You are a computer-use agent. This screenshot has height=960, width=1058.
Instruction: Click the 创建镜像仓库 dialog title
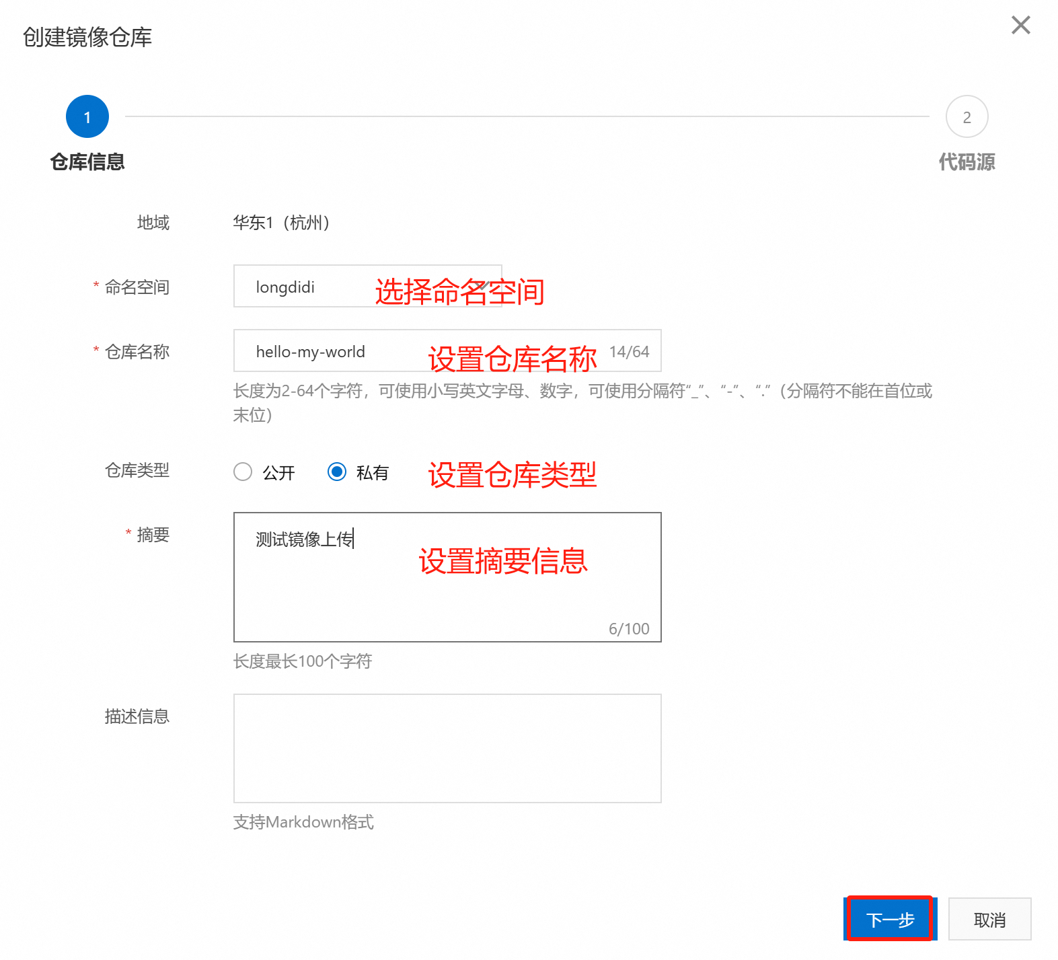click(87, 37)
